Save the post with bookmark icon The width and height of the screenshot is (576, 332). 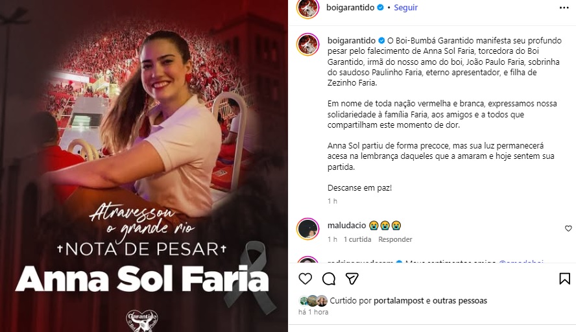(x=564, y=279)
